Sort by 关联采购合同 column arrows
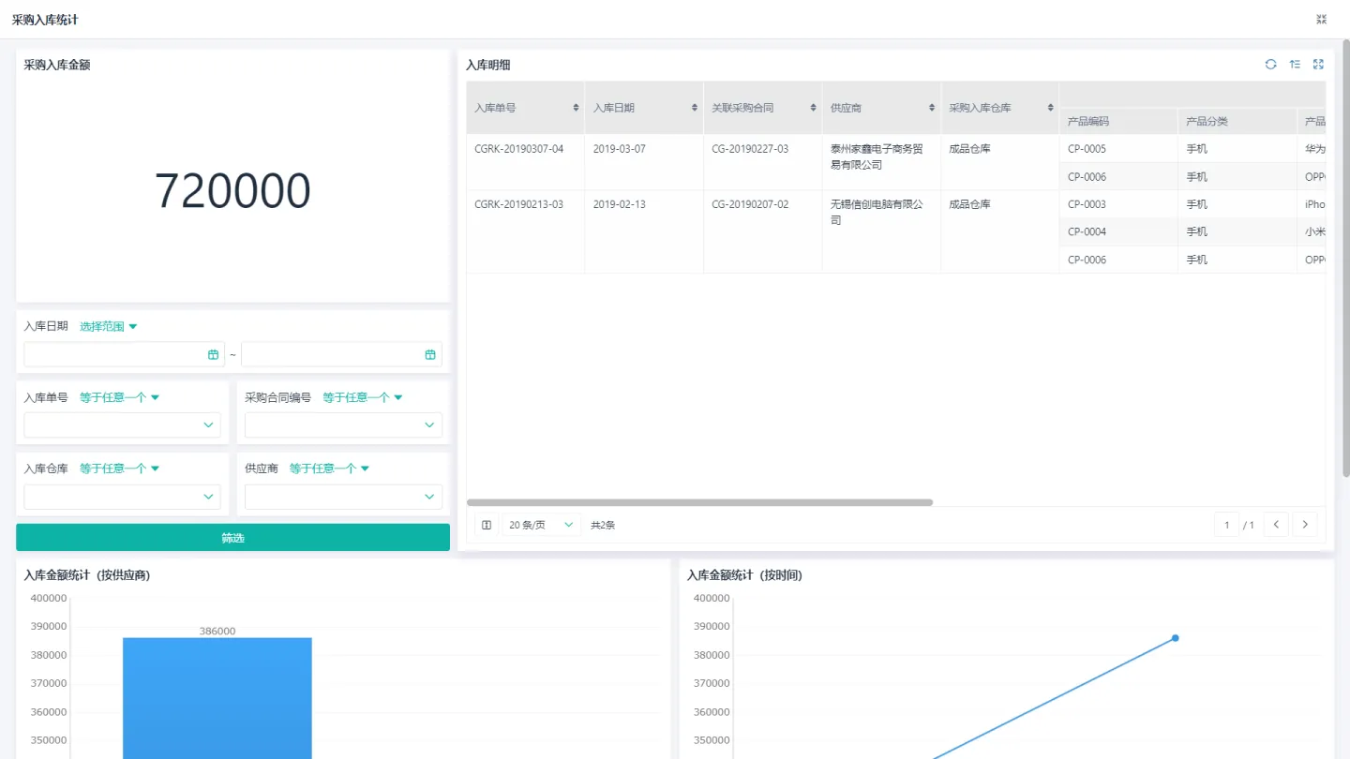The width and height of the screenshot is (1350, 759). click(813, 108)
